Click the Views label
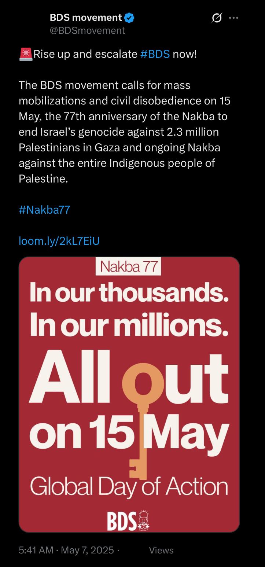The width and height of the screenshot is (265, 567). pos(161,550)
